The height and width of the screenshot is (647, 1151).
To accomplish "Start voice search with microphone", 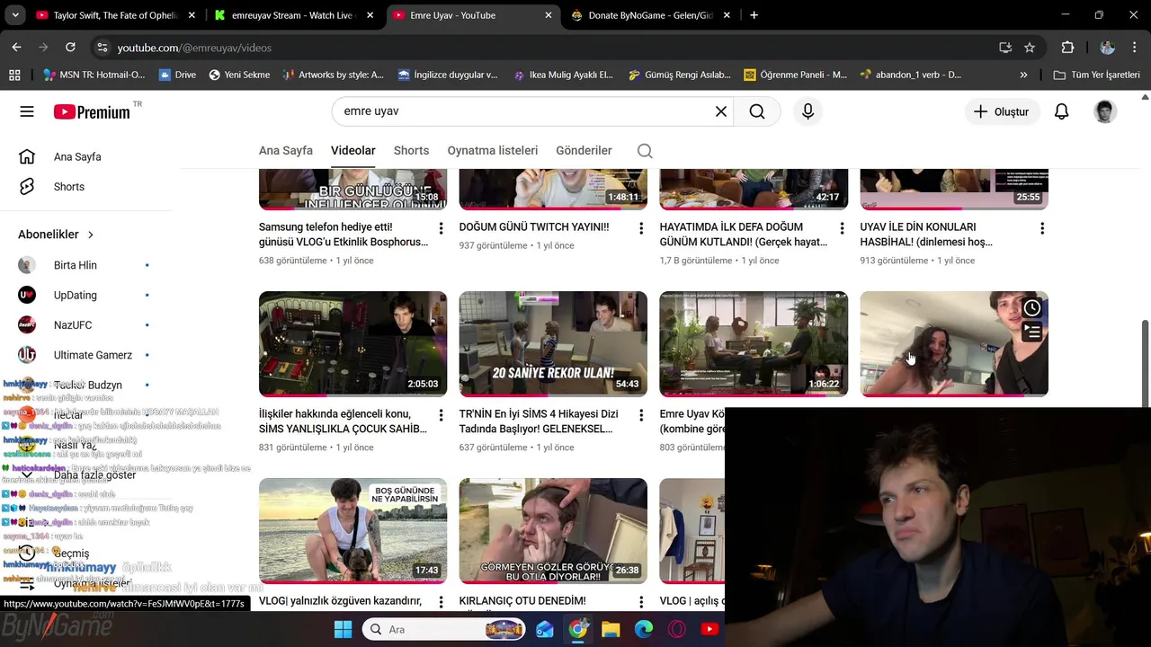I will (x=807, y=111).
